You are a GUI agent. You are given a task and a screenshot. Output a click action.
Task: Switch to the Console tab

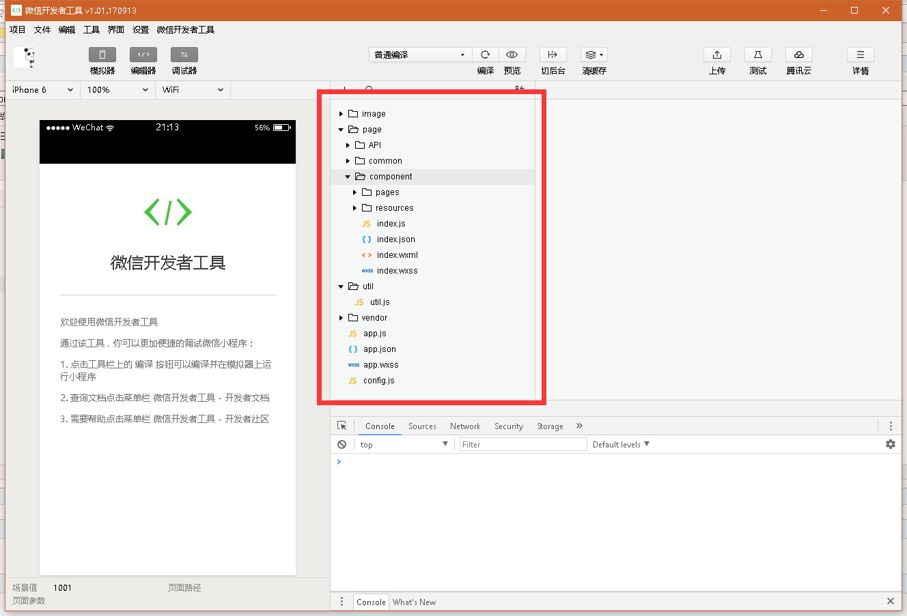click(x=380, y=426)
